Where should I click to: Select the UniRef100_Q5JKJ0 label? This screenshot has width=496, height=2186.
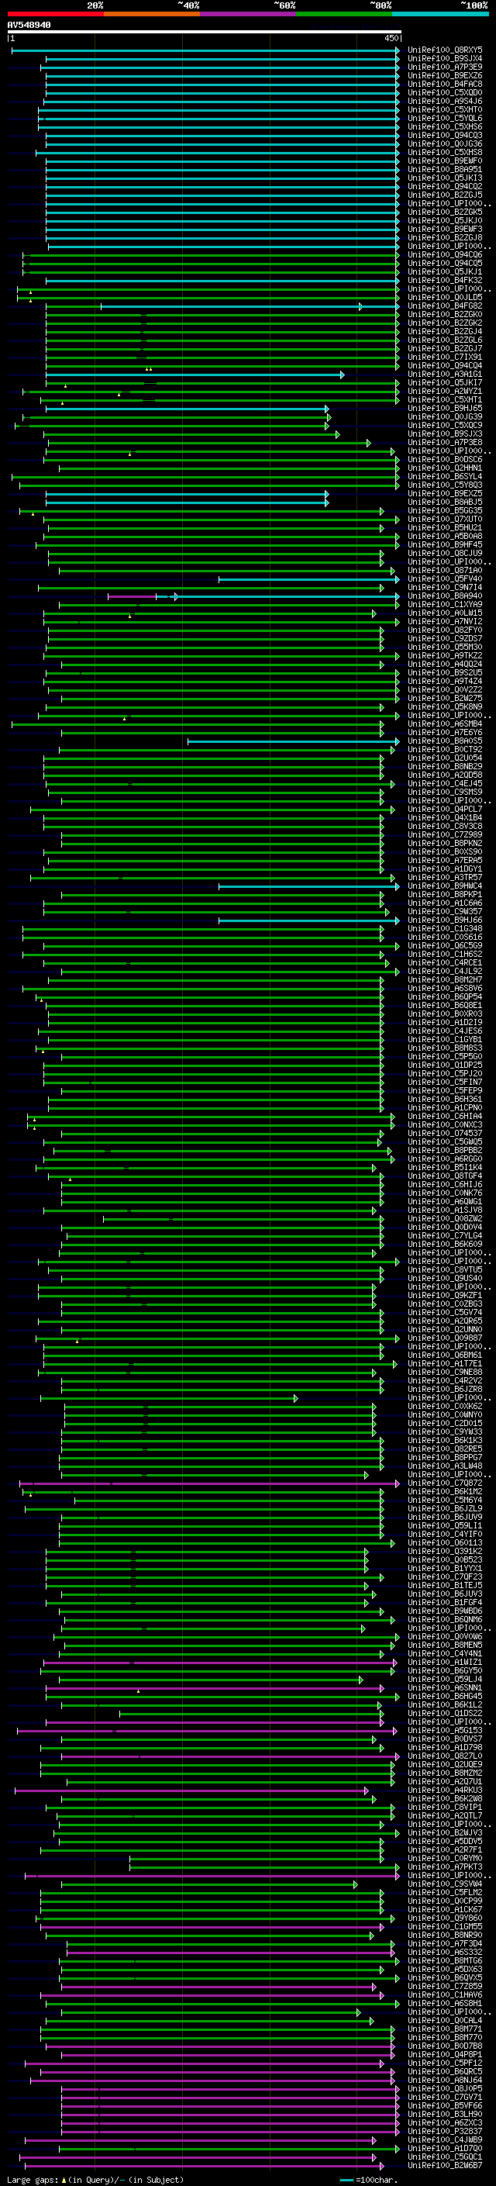[445, 221]
